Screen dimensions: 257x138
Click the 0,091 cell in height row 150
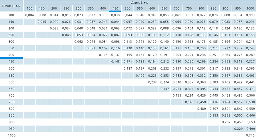pos(250,22)
